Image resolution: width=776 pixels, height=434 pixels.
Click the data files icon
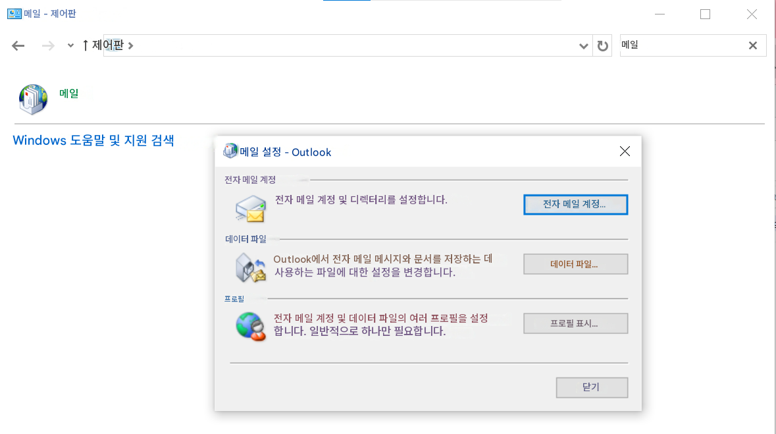[x=250, y=267]
